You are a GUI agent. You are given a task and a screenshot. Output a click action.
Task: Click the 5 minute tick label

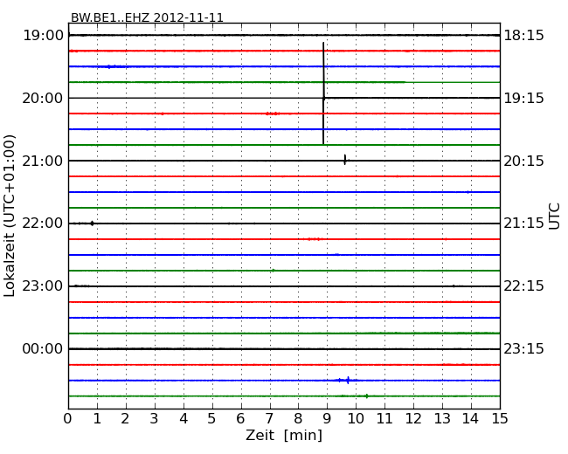[x=212, y=418]
